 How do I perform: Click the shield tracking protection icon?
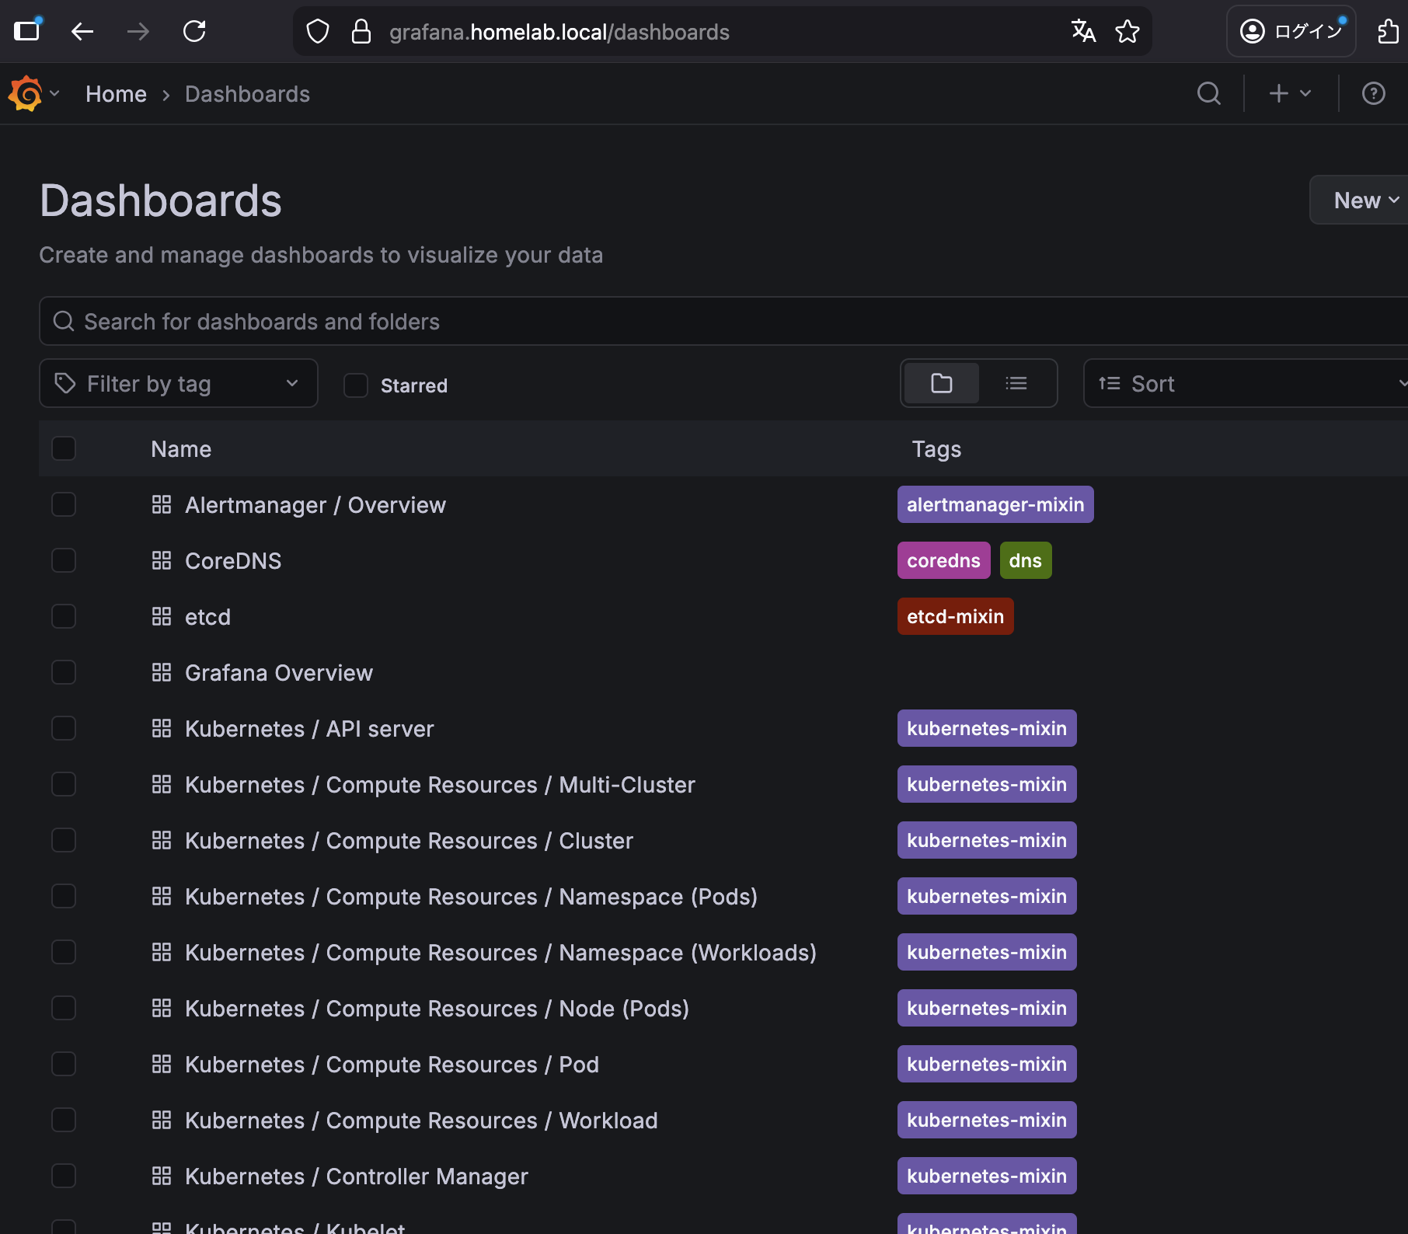click(317, 31)
